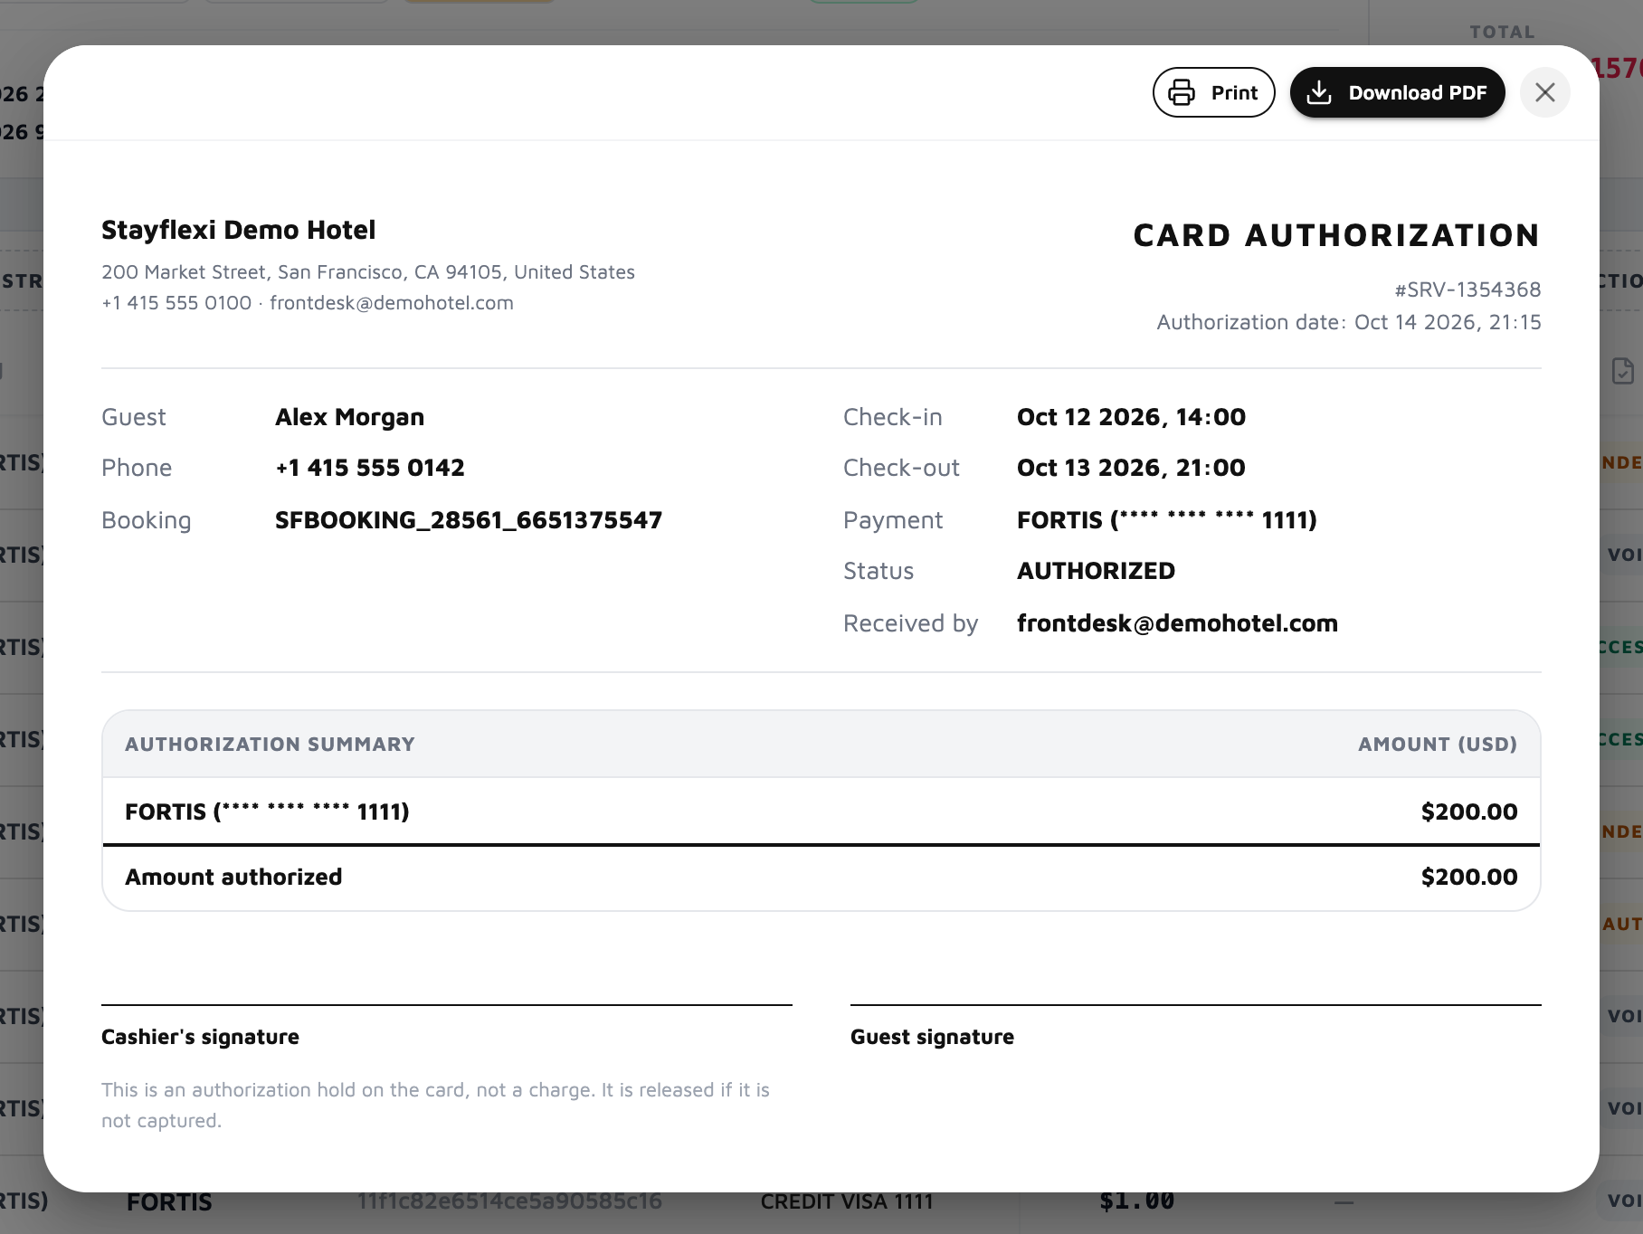1643x1234 pixels.
Task: Click phone number +1 415 555 0142
Action: tap(370, 468)
